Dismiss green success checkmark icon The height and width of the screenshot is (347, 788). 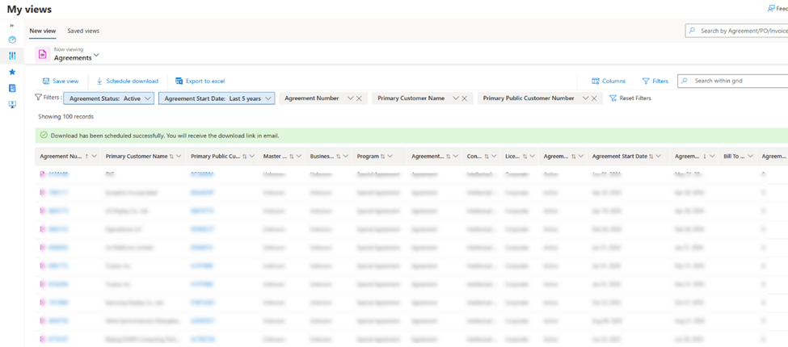(x=44, y=136)
